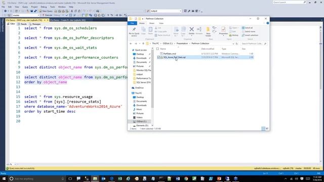Open Outlook from the taskbar

click(x=103, y=178)
